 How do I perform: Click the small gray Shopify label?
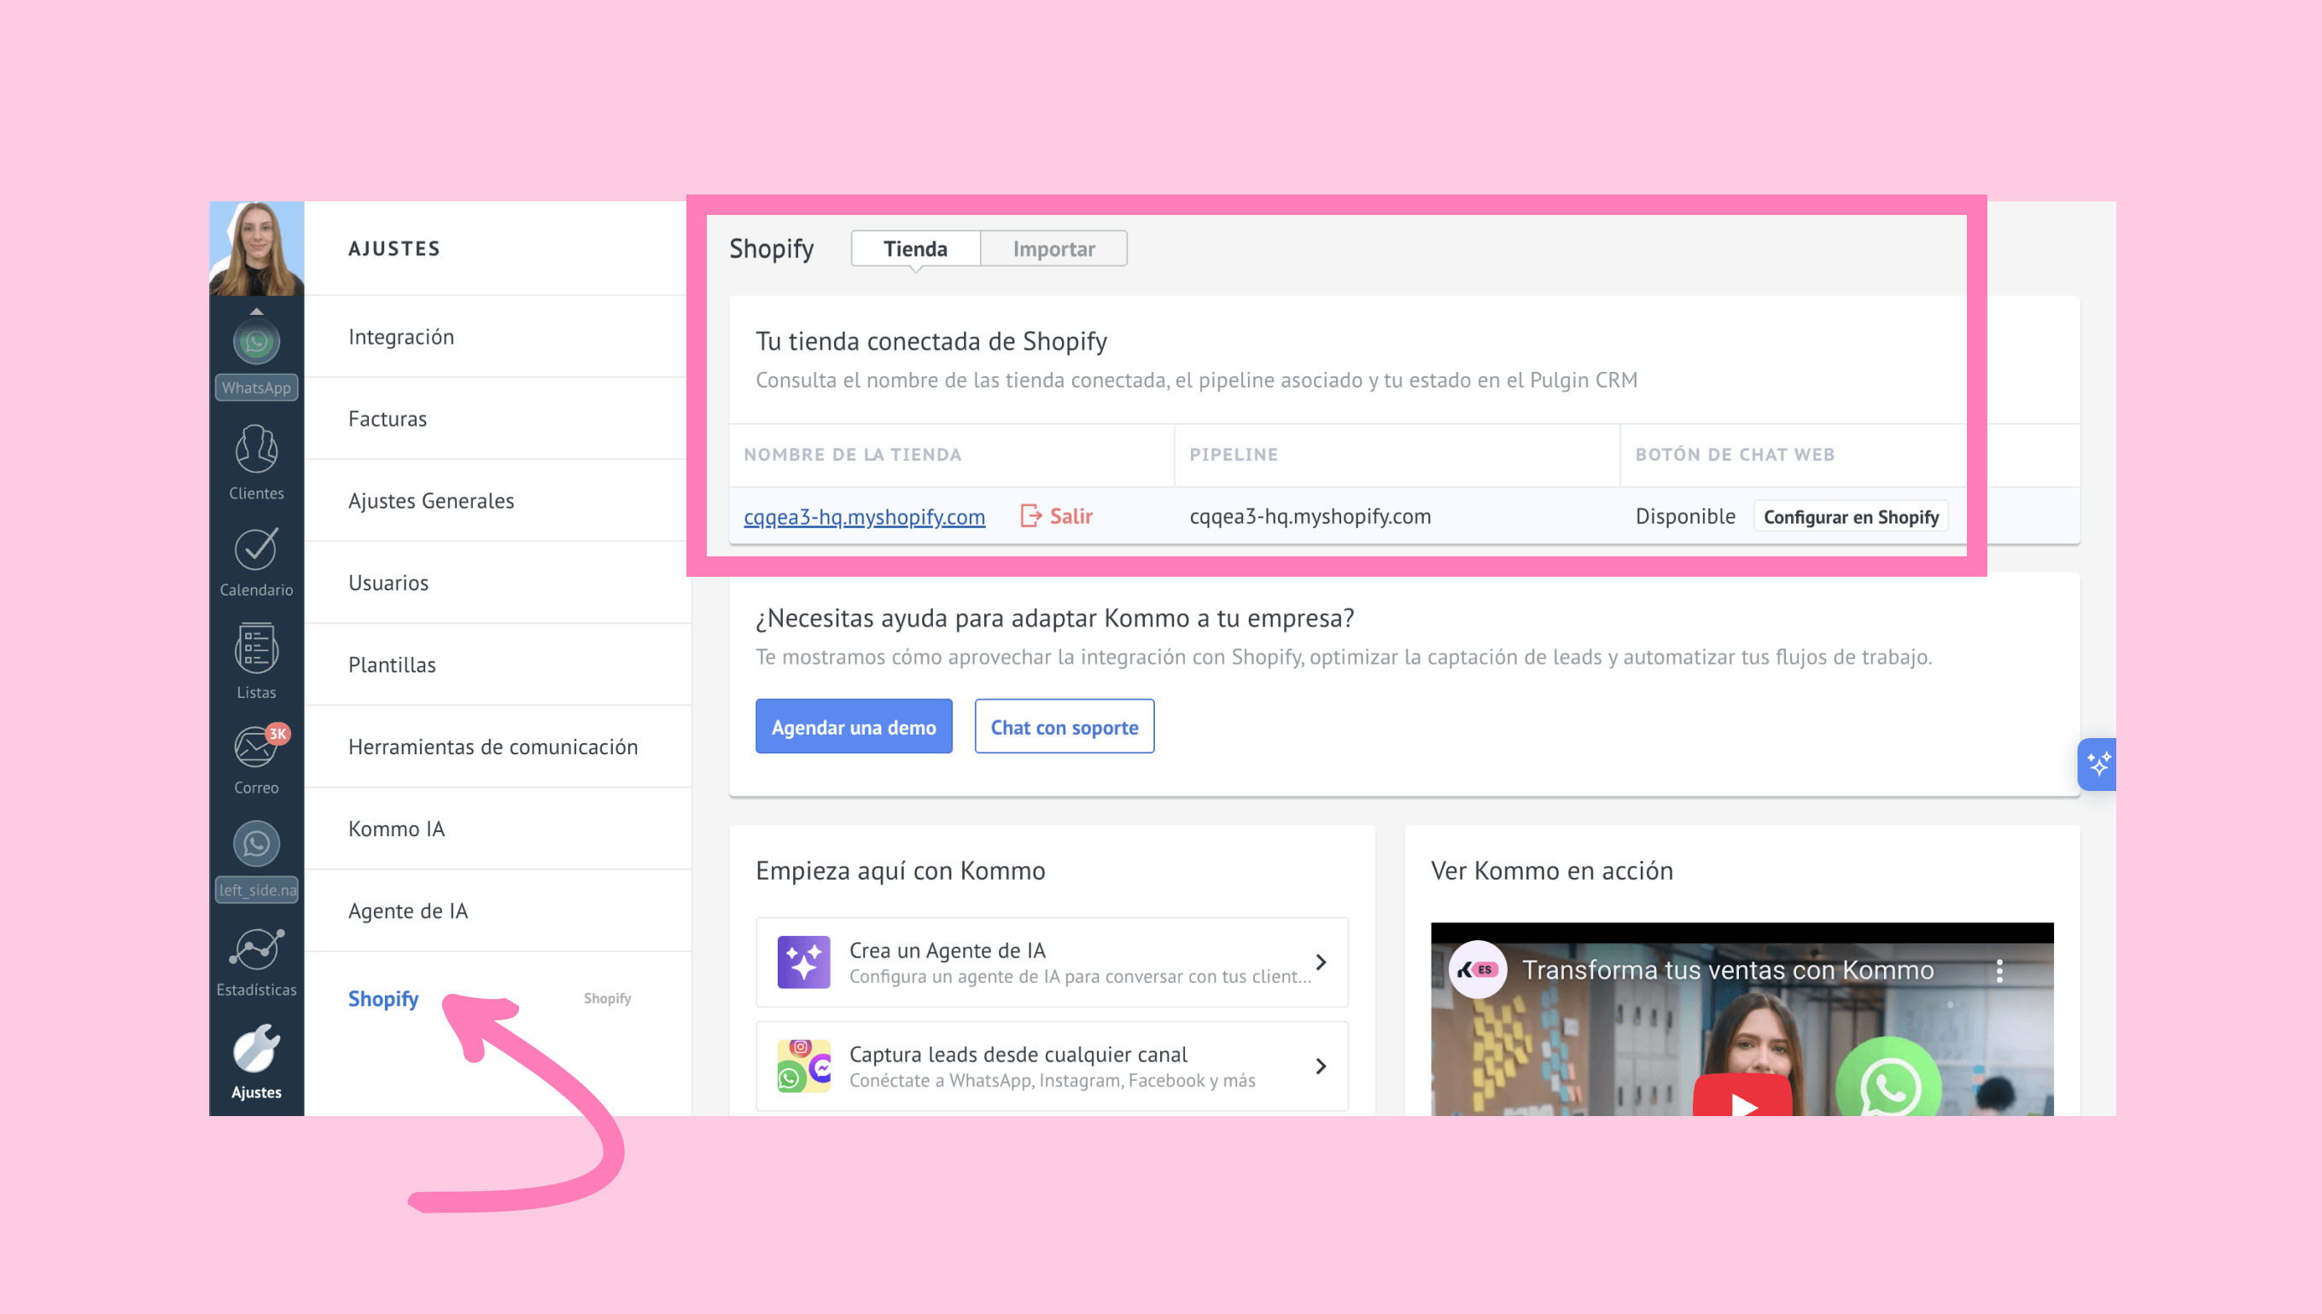click(607, 998)
